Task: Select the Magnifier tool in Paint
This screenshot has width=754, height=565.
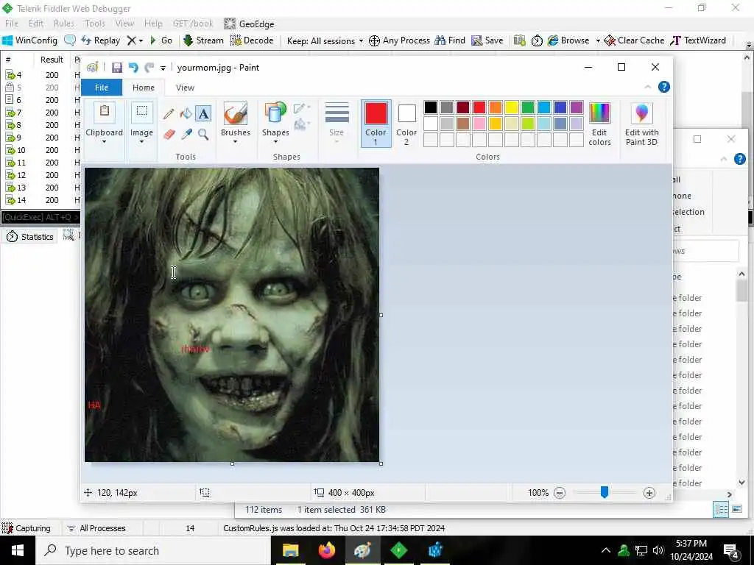Action: point(203,134)
